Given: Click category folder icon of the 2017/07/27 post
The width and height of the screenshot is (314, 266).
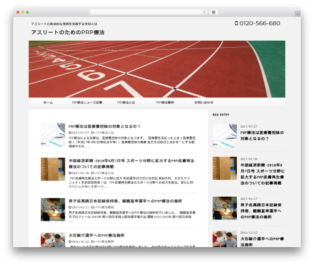Looking at the screenshot, I should point(92,133).
